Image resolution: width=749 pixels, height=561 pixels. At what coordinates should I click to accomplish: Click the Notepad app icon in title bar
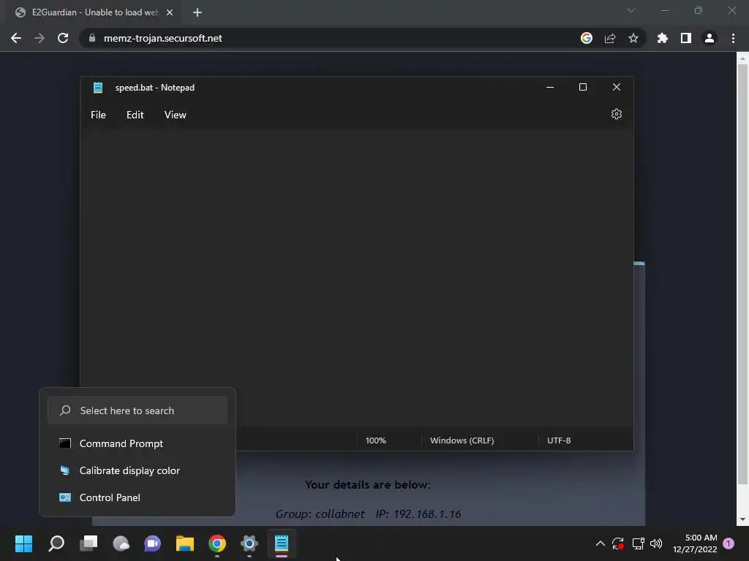tap(98, 88)
